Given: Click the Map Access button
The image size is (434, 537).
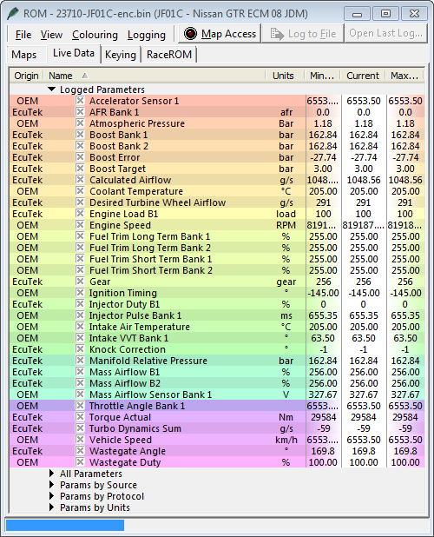Looking at the screenshot, I should click(220, 34).
